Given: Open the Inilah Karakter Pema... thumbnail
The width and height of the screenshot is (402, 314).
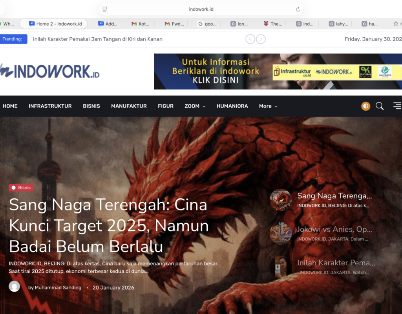Looking at the screenshot, I should pyautogui.click(x=281, y=267).
